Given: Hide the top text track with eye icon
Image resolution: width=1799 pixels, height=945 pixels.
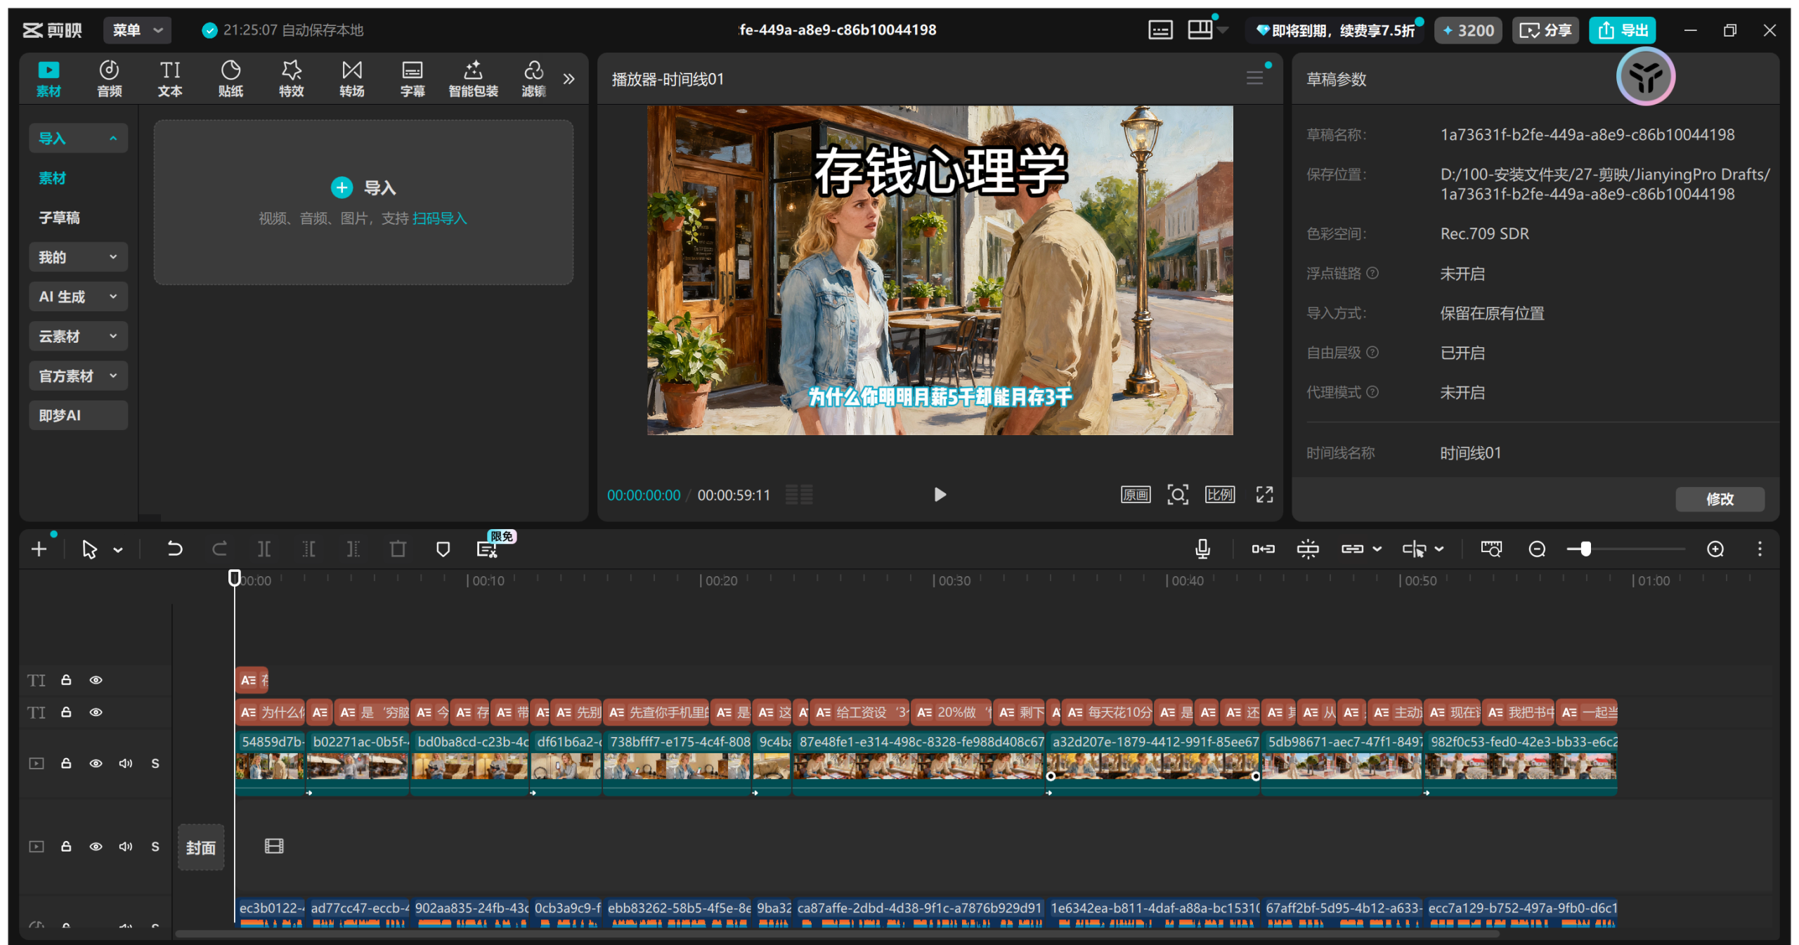Looking at the screenshot, I should coord(96,679).
